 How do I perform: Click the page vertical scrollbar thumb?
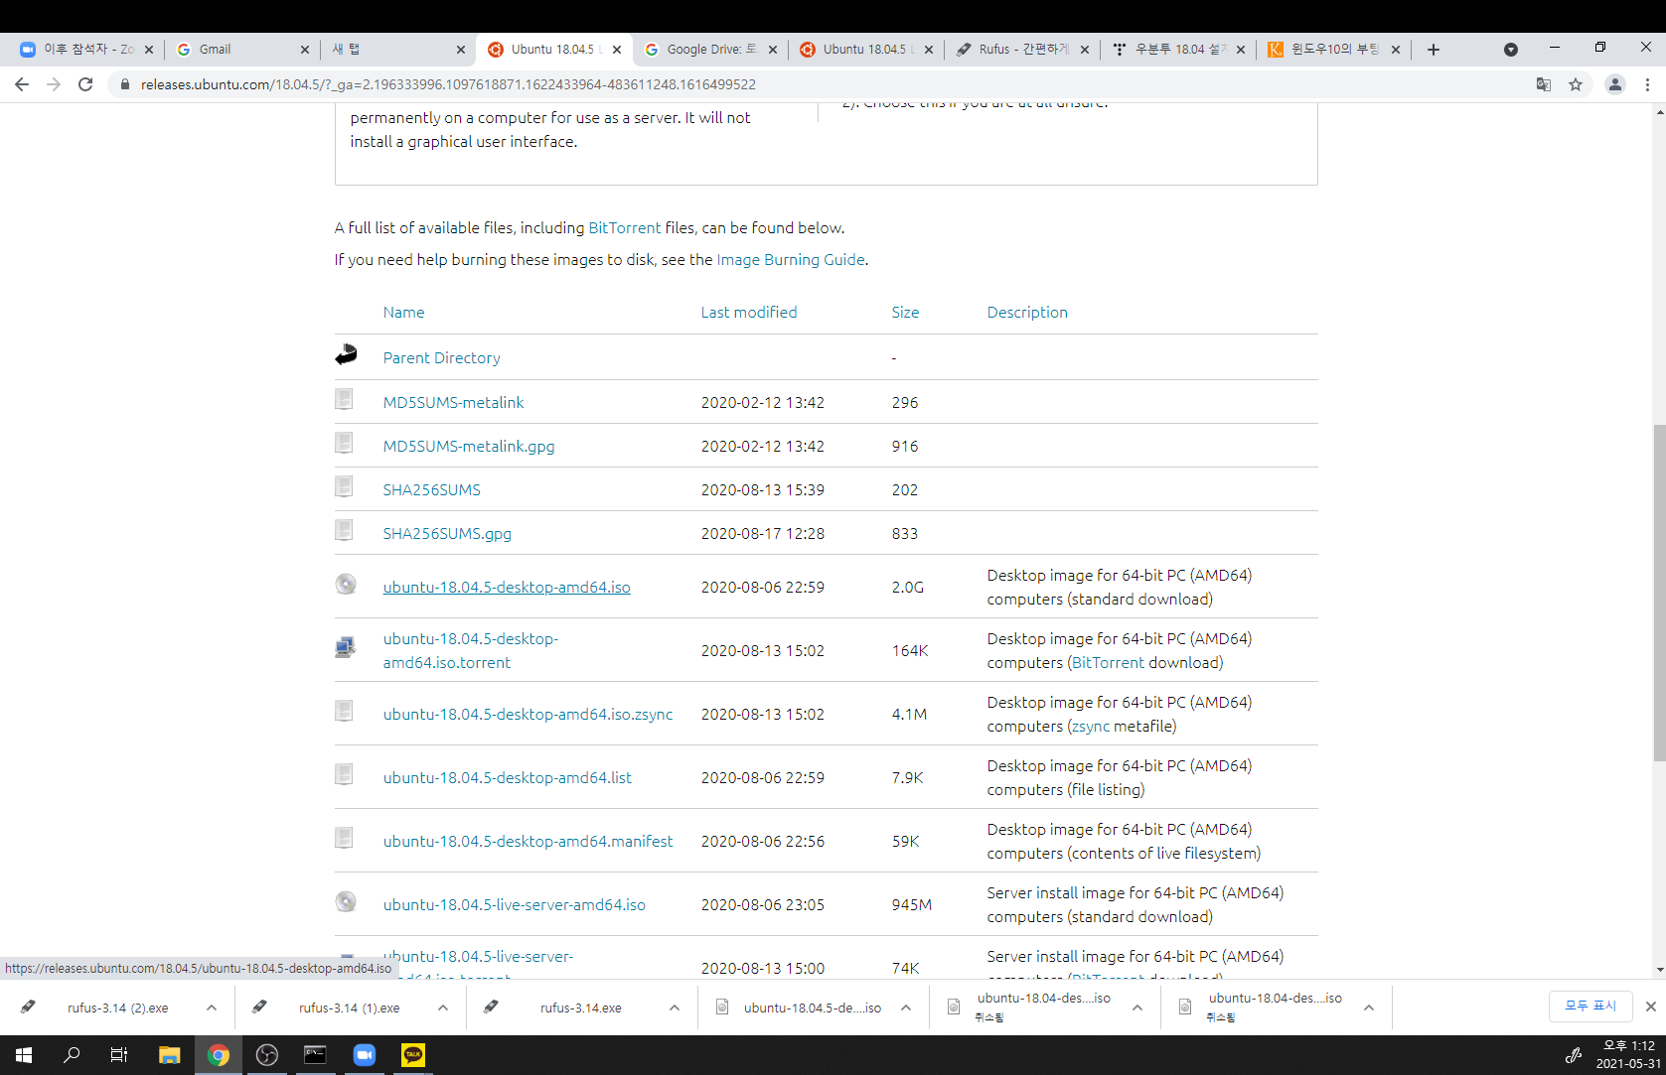coord(1658,593)
